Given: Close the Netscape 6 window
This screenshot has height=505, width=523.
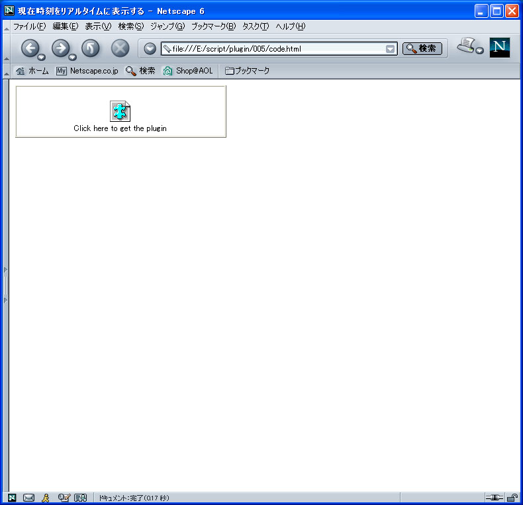Looking at the screenshot, I should pyautogui.click(x=512, y=11).
